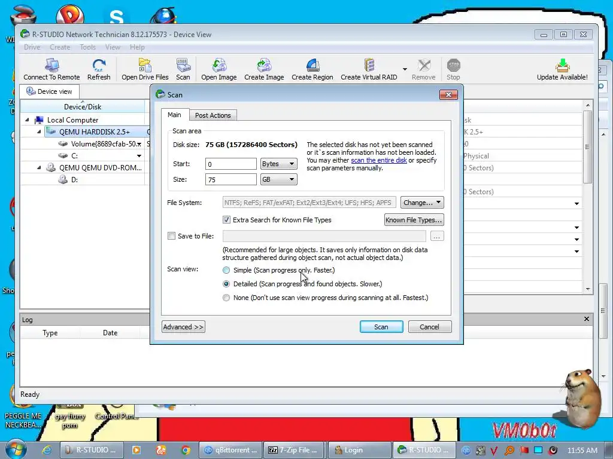Click into the Start value field
Image resolution: width=613 pixels, height=459 pixels.
tap(230, 164)
